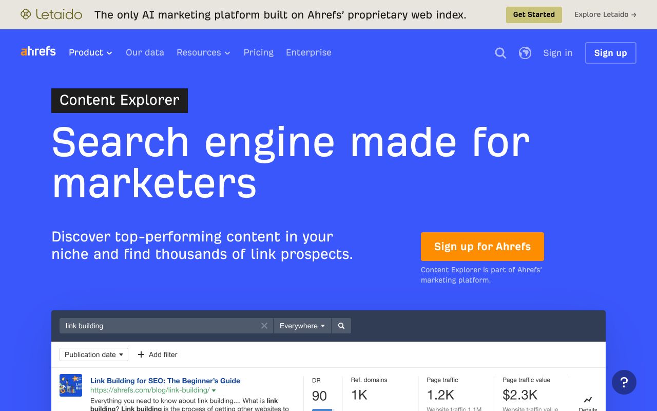Click the Letaido banner tagline text

pyautogui.click(x=280, y=14)
